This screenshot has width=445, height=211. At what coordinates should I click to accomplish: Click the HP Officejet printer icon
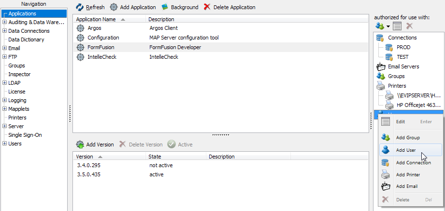(389, 105)
